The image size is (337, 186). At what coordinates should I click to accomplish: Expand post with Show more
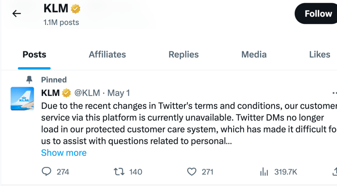point(64,153)
